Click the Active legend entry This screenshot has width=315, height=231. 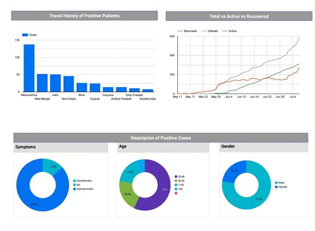pyautogui.click(x=229, y=31)
